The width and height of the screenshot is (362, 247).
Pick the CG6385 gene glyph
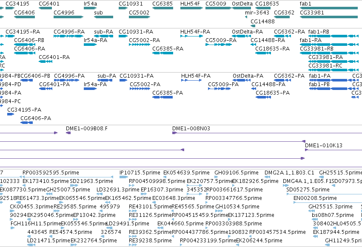point(162,8)
